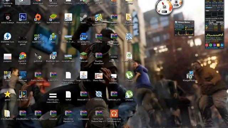Open the minecraft casa 2 image
The width and height of the screenshot is (228, 128).
68,57
